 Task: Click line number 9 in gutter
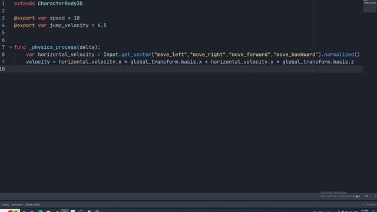point(3,62)
